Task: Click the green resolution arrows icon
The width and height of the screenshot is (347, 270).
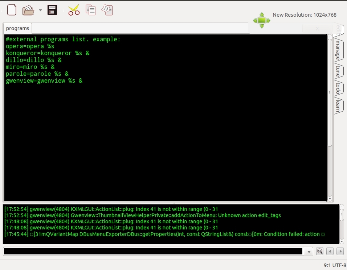Action: tap(262, 20)
